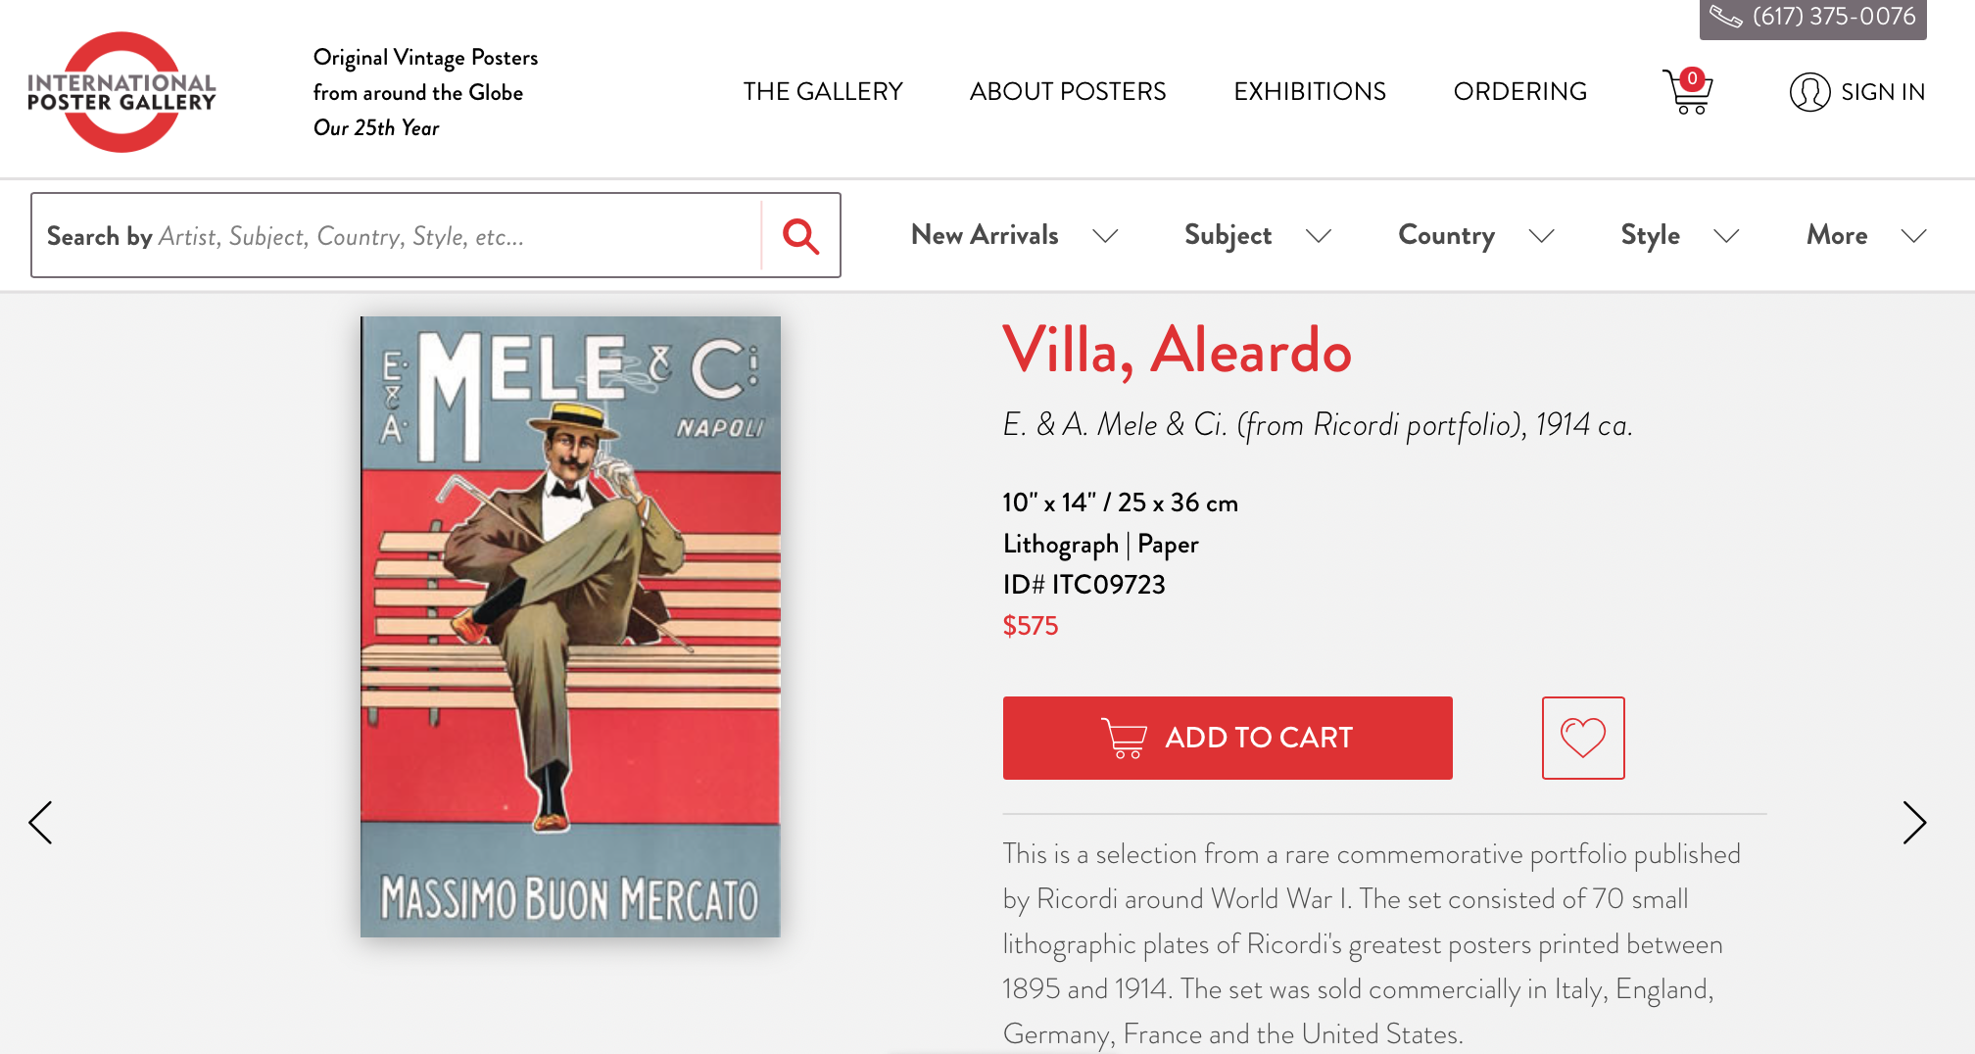Open the Ordering menu link
This screenshot has width=1975, height=1054.
[x=1520, y=91]
